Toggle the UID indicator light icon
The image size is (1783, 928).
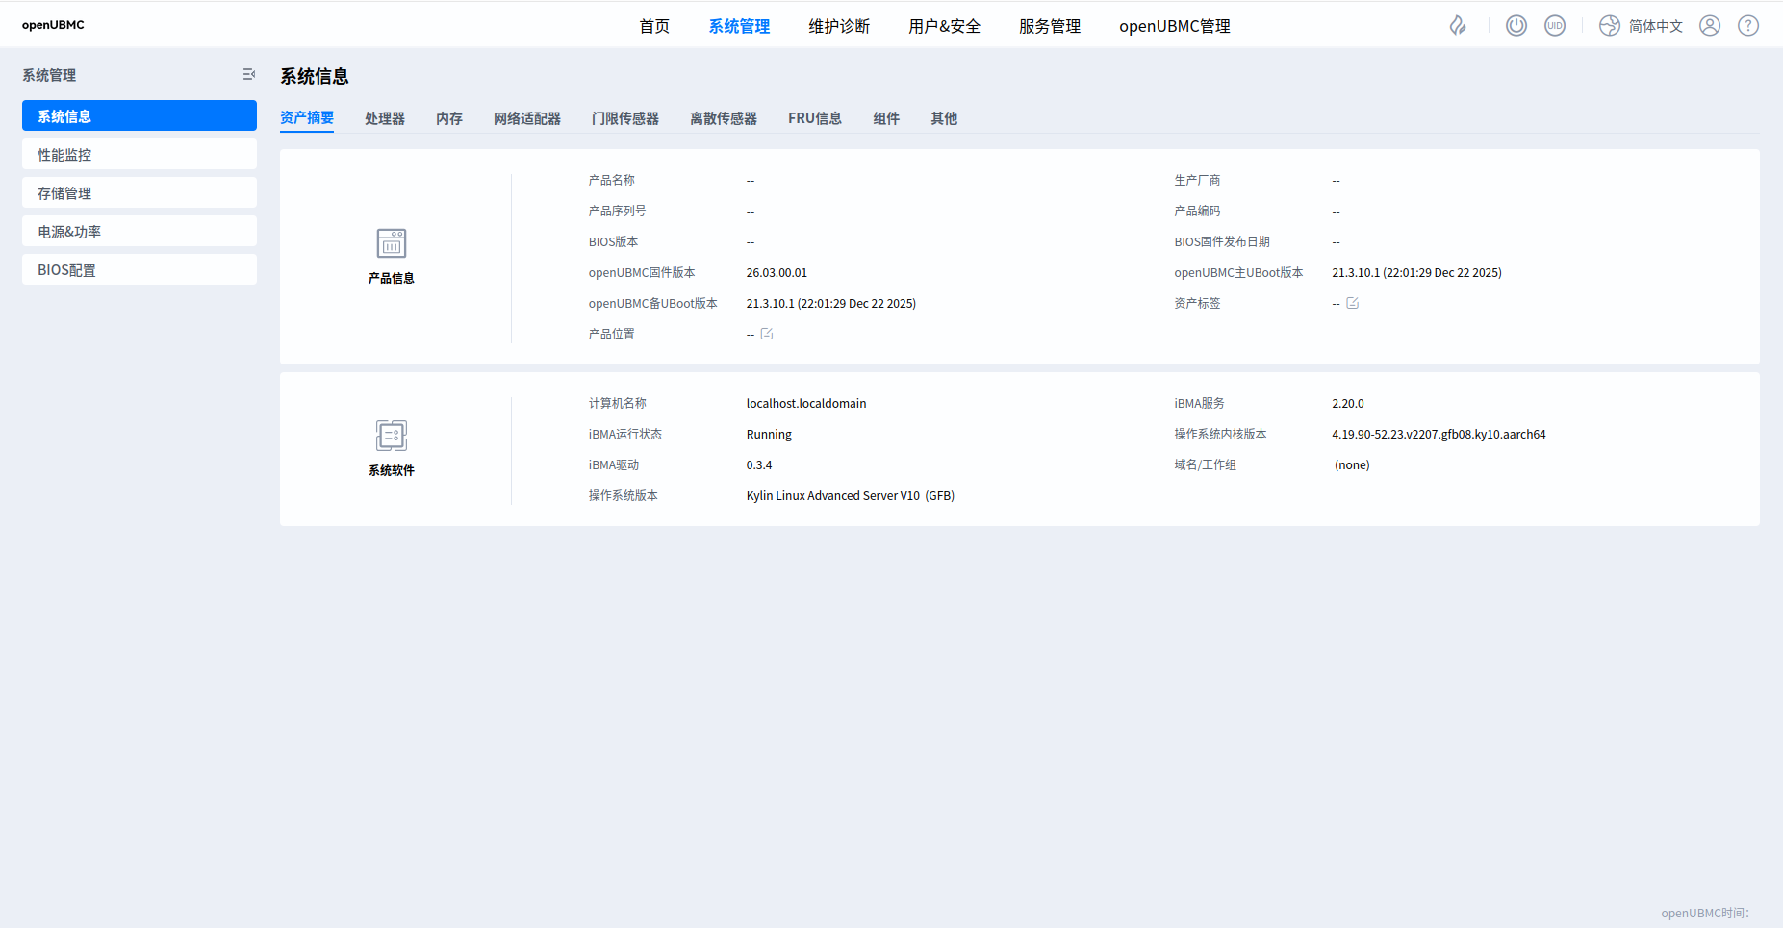1555,26
